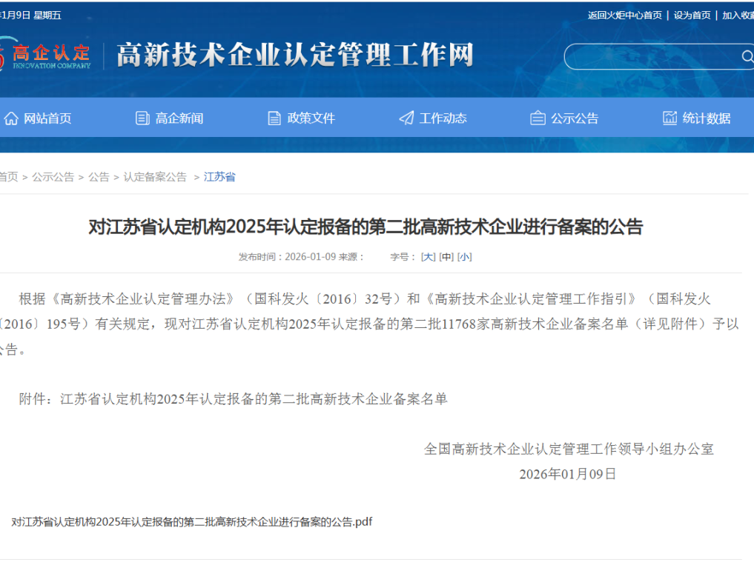The width and height of the screenshot is (754, 565).
Task: Open the 政策文件 menu item
Action: coord(311,118)
